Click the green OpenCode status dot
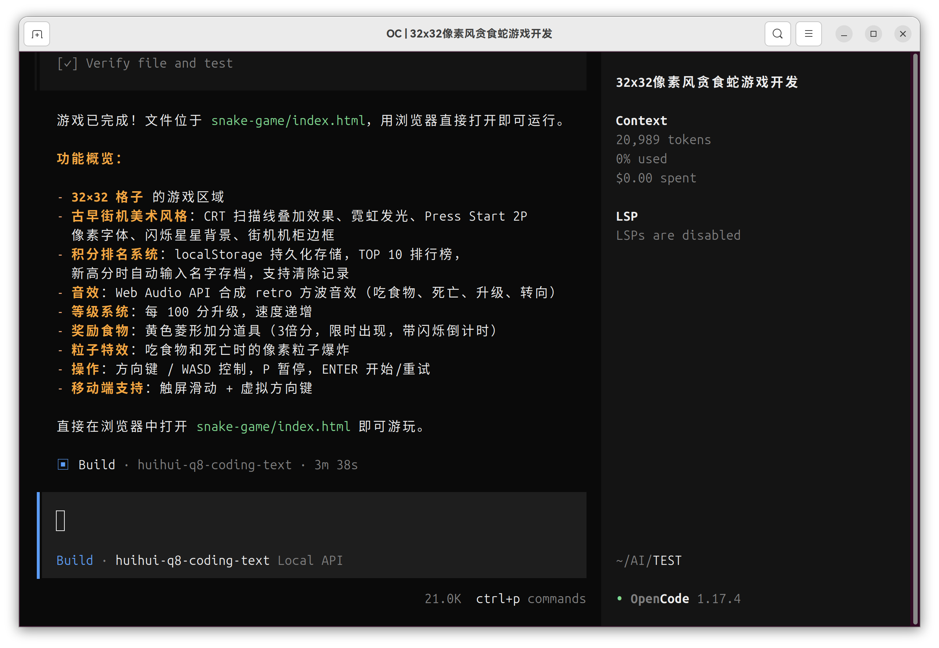 point(619,598)
